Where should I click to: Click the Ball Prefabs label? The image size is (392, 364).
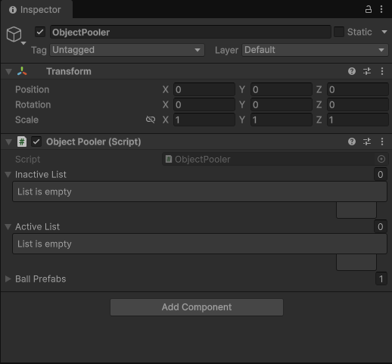click(x=40, y=278)
